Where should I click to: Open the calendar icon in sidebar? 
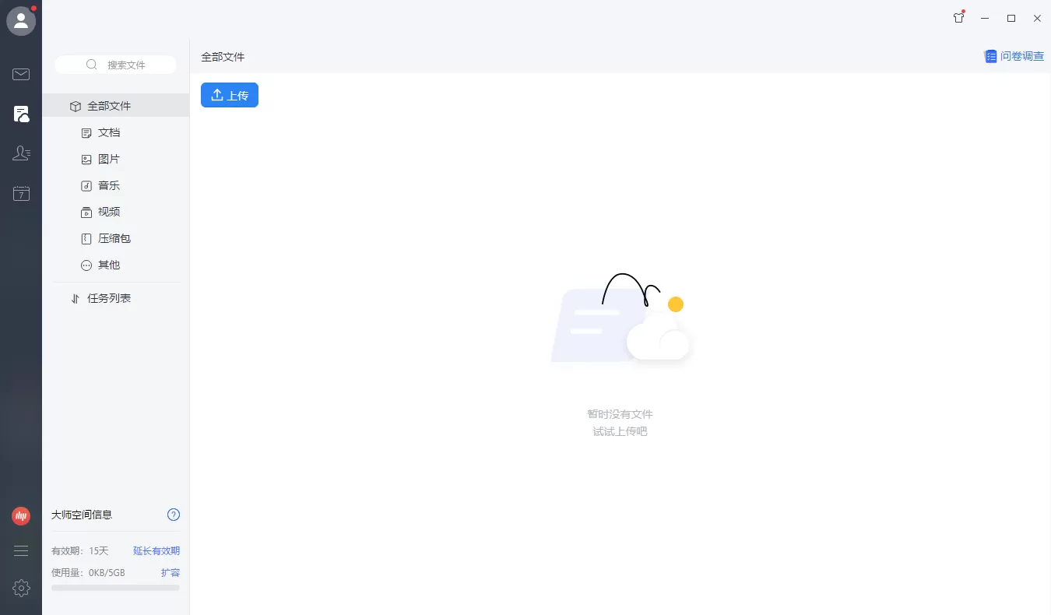click(x=21, y=194)
